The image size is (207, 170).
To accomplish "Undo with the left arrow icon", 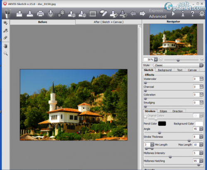I will [x=133, y=14].
